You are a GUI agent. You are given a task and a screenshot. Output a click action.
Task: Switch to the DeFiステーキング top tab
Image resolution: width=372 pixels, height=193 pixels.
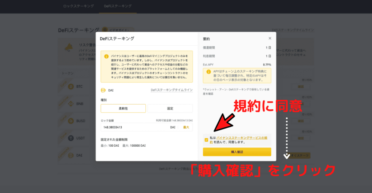tap(118, 6)
